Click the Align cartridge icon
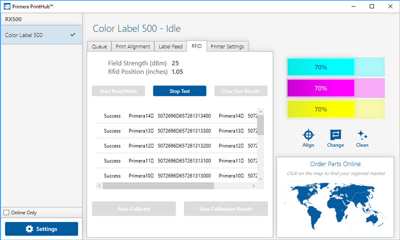 (x=308, y=135)
